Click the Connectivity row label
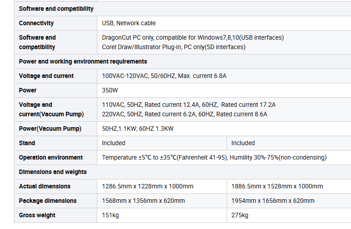Screen dimensions: 351x229 point(36,23)
